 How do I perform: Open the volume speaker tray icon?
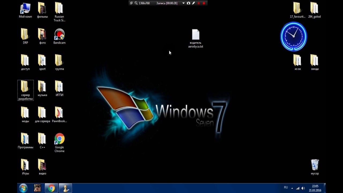[x=303, y=188]
